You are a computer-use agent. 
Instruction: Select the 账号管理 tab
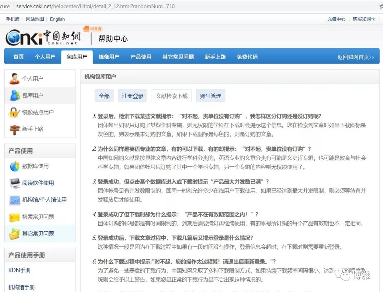(x=211, y=96)
